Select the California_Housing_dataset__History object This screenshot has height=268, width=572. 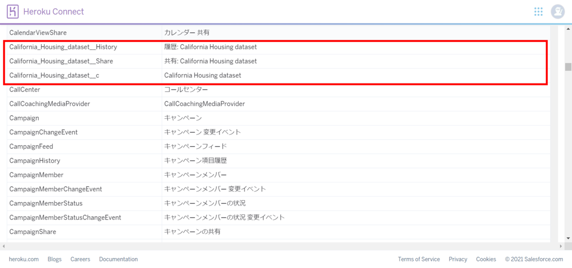click(x=63, y=47)
